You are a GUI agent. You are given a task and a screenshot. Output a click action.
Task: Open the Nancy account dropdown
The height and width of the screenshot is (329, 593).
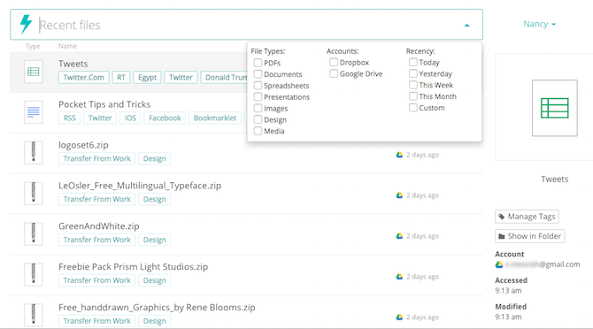pos(539,24)
